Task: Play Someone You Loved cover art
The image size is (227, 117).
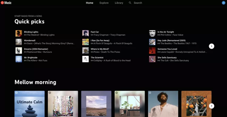Action: pyautogui.click(x=152, y=50)
